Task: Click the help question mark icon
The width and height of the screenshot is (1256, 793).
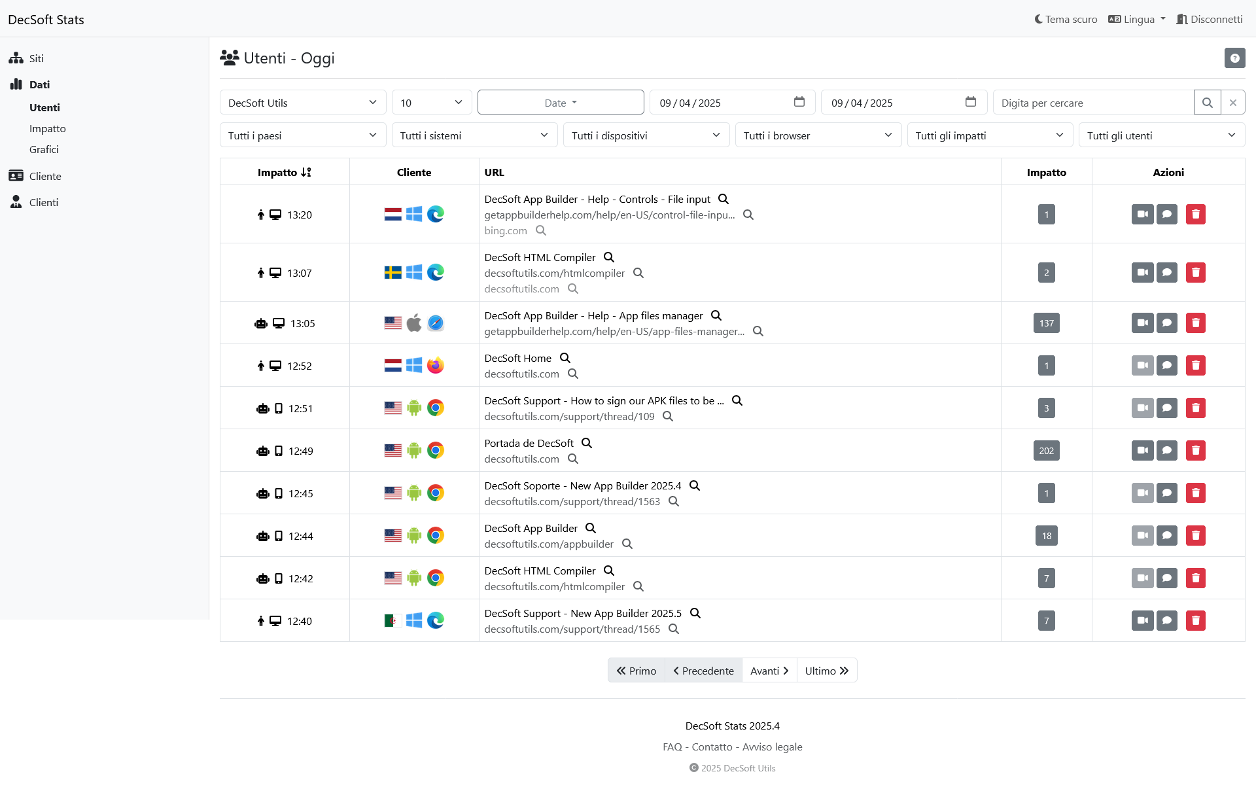Action: pyautogui.click(x=1234, y=58)
